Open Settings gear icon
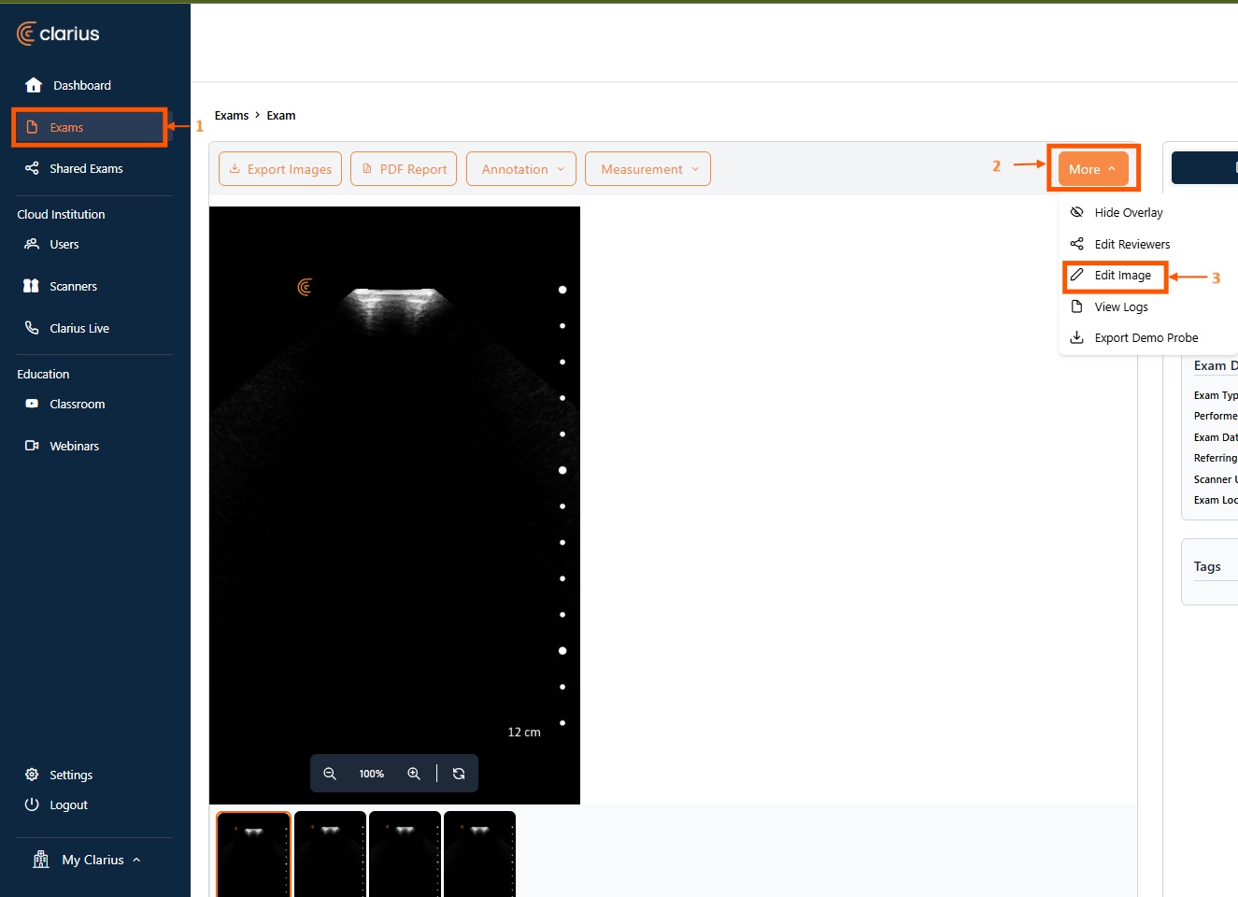 point(32,775)
